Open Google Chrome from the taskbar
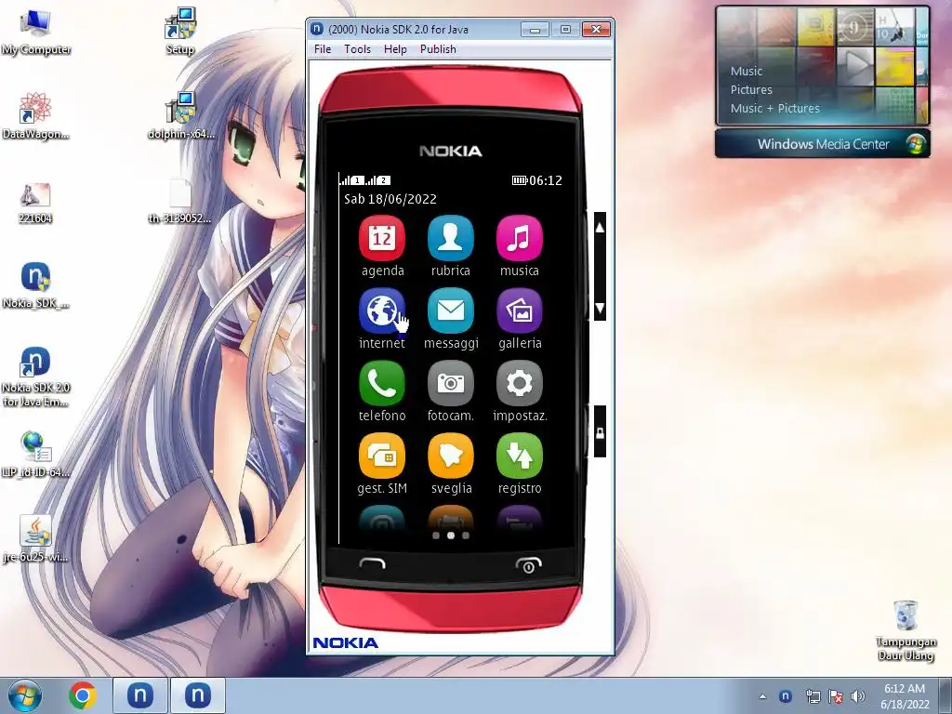 [x=83, y=695]
